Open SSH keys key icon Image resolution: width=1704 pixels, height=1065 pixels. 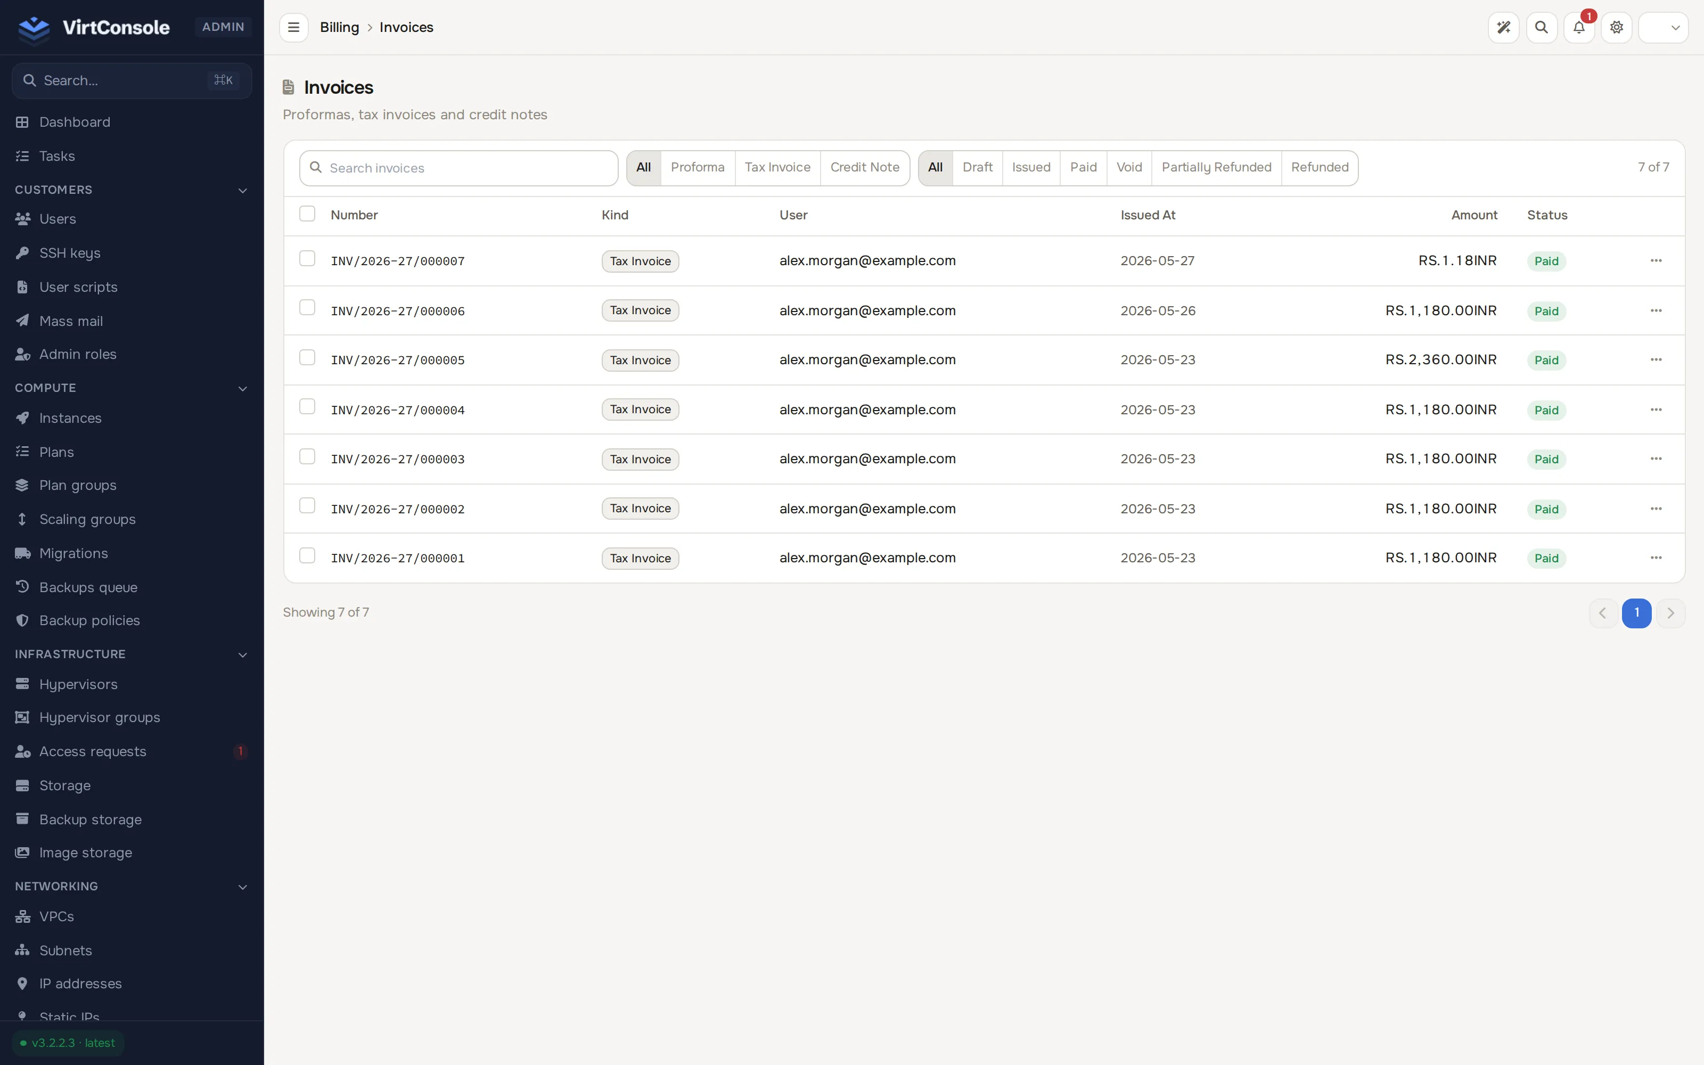22,253
